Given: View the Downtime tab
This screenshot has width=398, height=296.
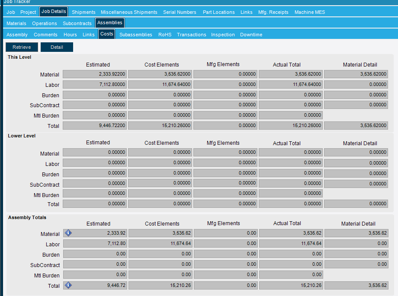Looking at the screenshot, I should (x=251, y=34).
